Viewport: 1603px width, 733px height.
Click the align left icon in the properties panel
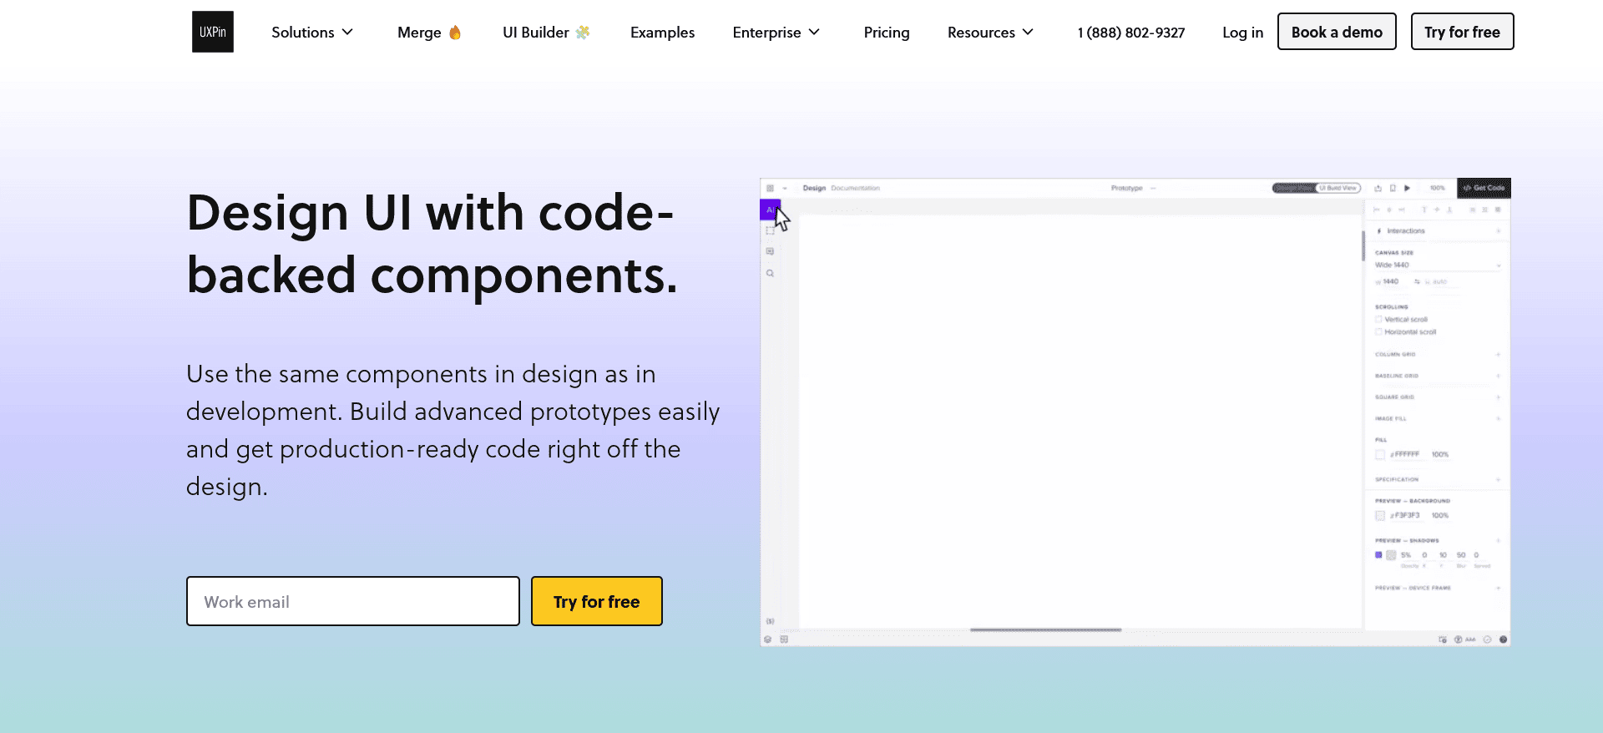click(1377, 210)
